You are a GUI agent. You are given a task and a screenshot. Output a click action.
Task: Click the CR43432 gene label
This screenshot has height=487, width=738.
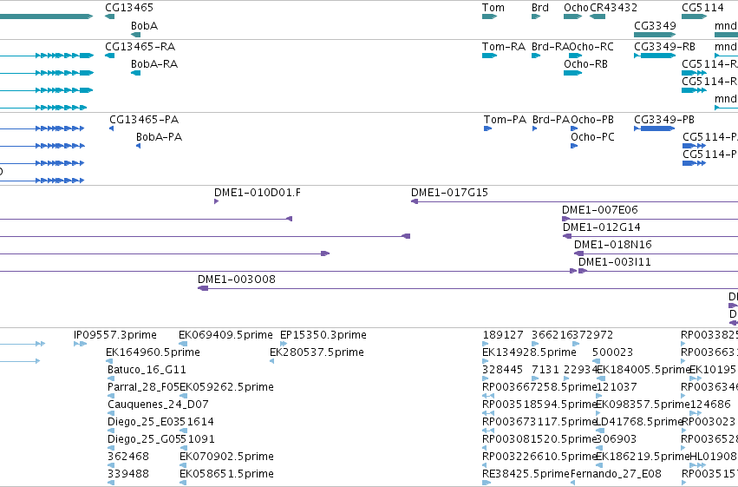point(613,8)
